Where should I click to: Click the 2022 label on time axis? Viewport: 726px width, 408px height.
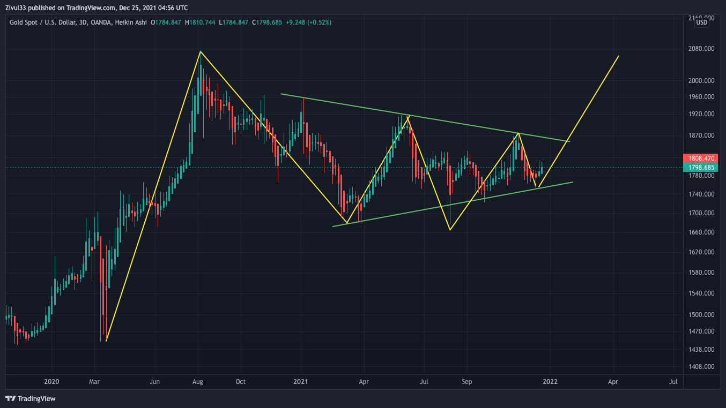pyautogui.click(x=550, y=382)
